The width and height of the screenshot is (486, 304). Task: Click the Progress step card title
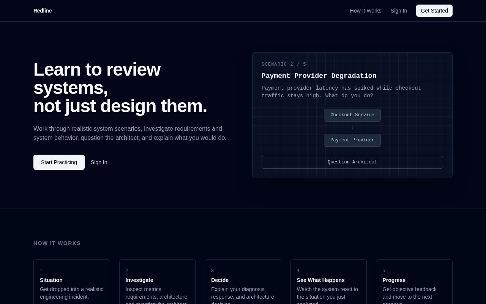click(394, 280)
